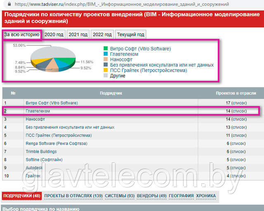This screenshot has width=264, height=211.
Task: Open project list (список) for Витро Софт row
Action: point(239,103)
